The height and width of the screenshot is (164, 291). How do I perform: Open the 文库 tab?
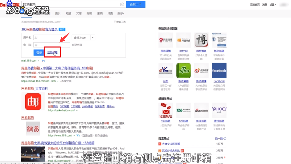click(79, 13)
